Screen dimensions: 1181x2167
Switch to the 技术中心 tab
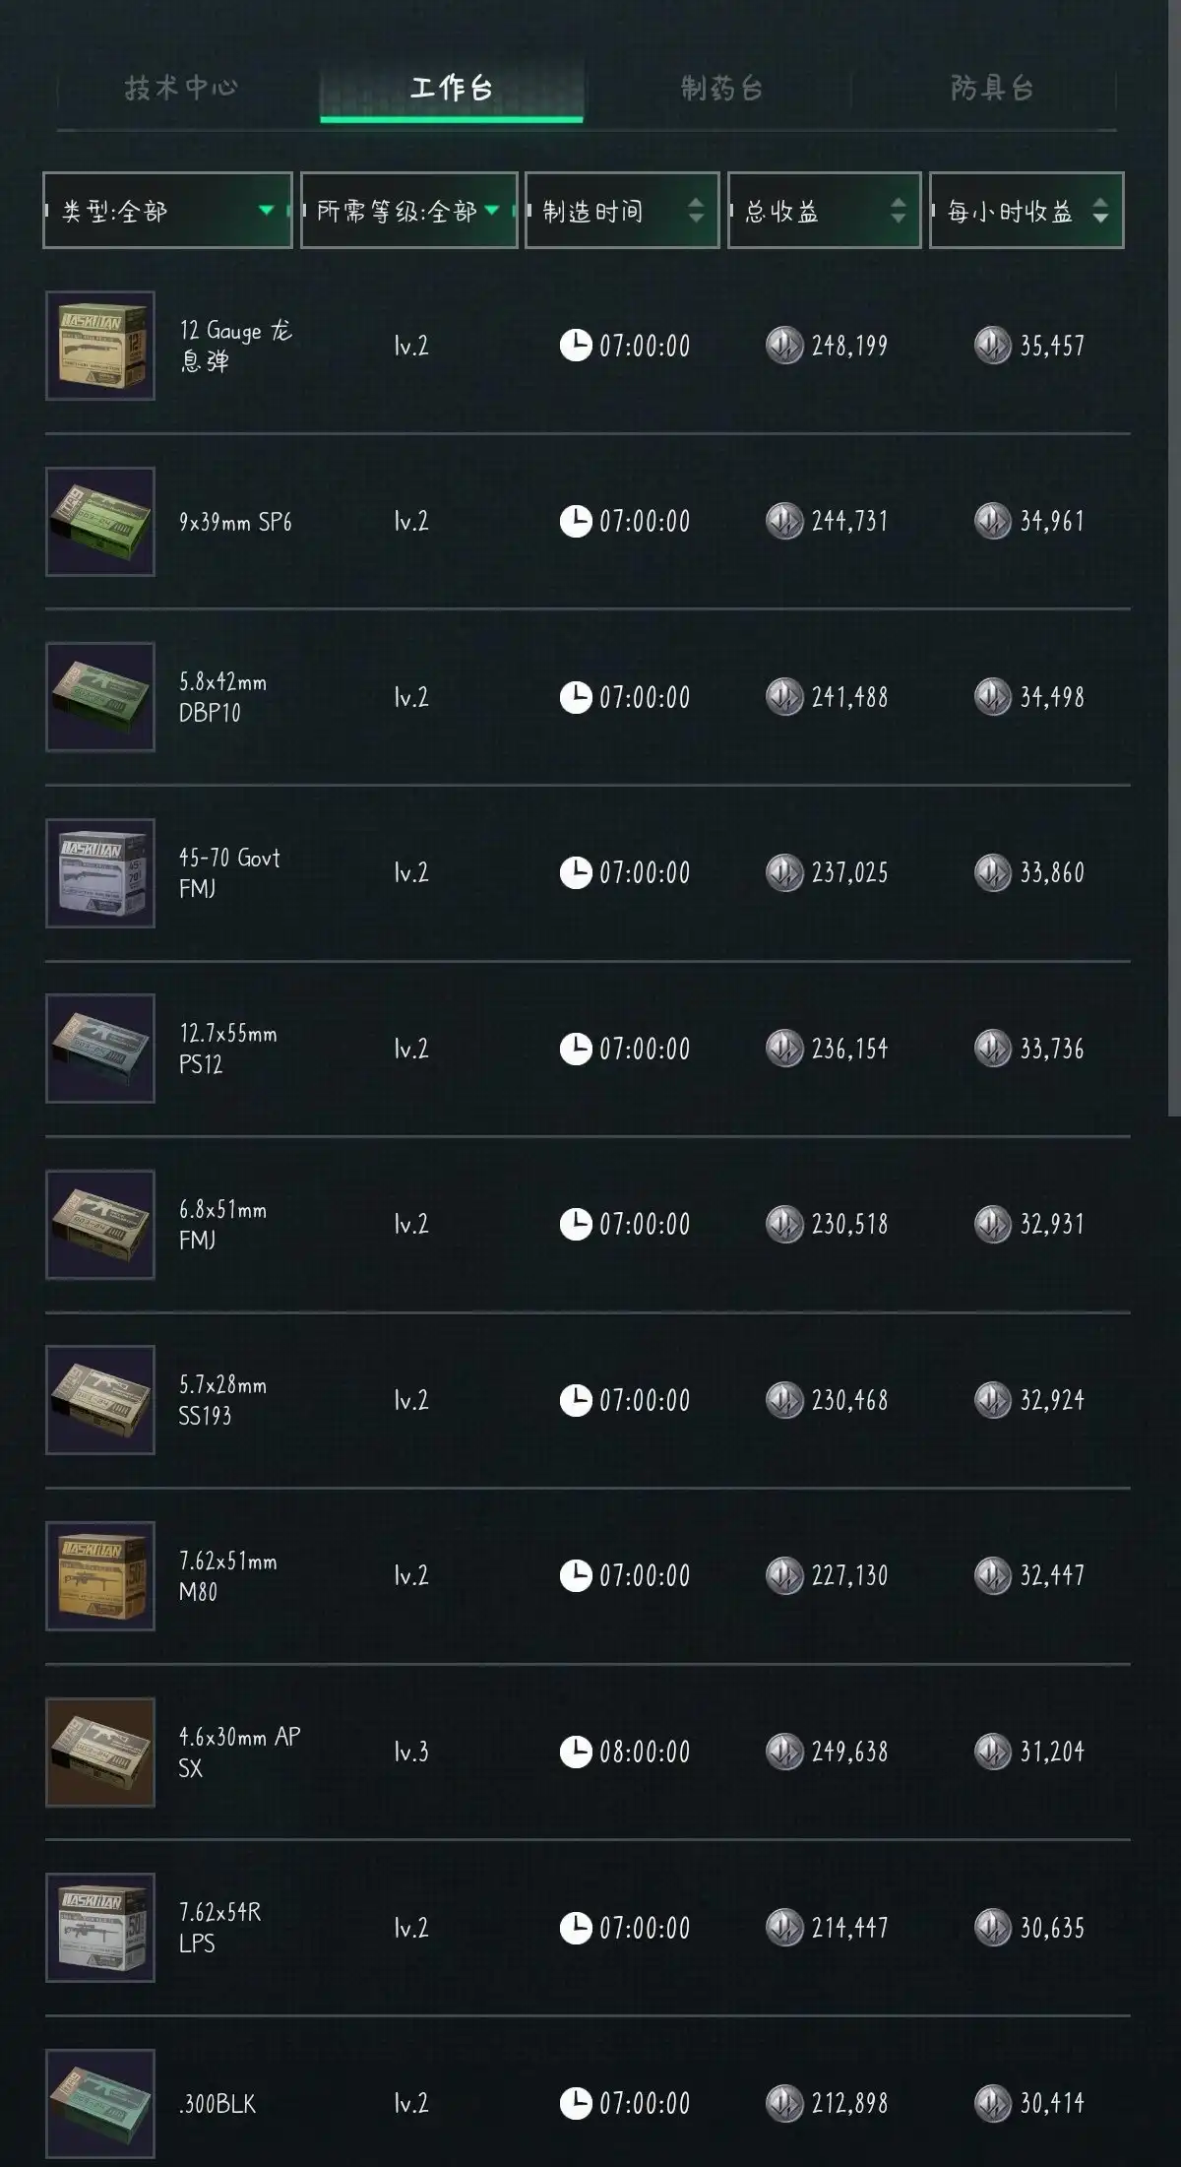click(181, 89)
